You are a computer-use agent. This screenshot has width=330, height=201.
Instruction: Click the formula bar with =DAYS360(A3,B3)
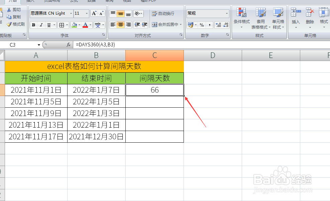(x=201, y=45)
